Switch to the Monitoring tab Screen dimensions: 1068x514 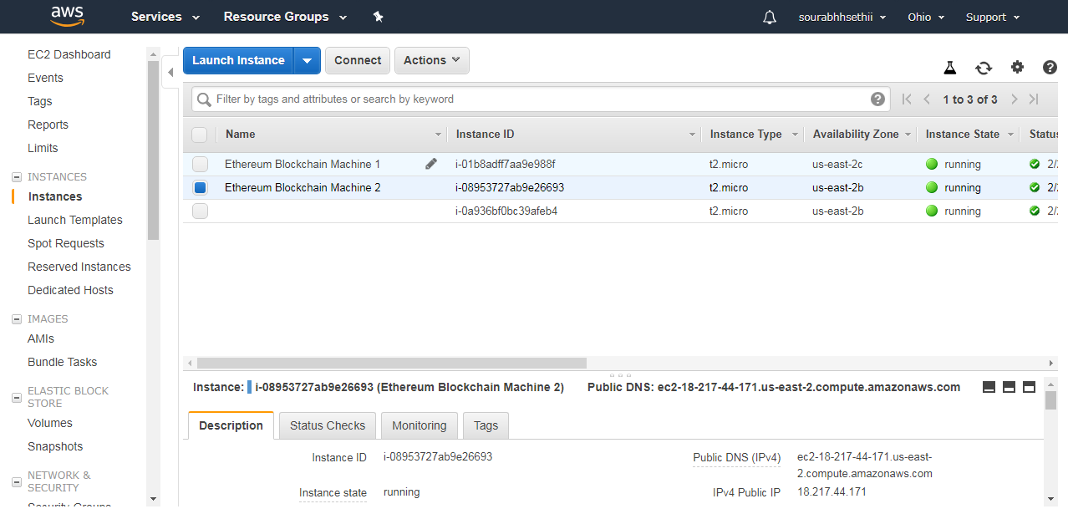click(419, 425)
